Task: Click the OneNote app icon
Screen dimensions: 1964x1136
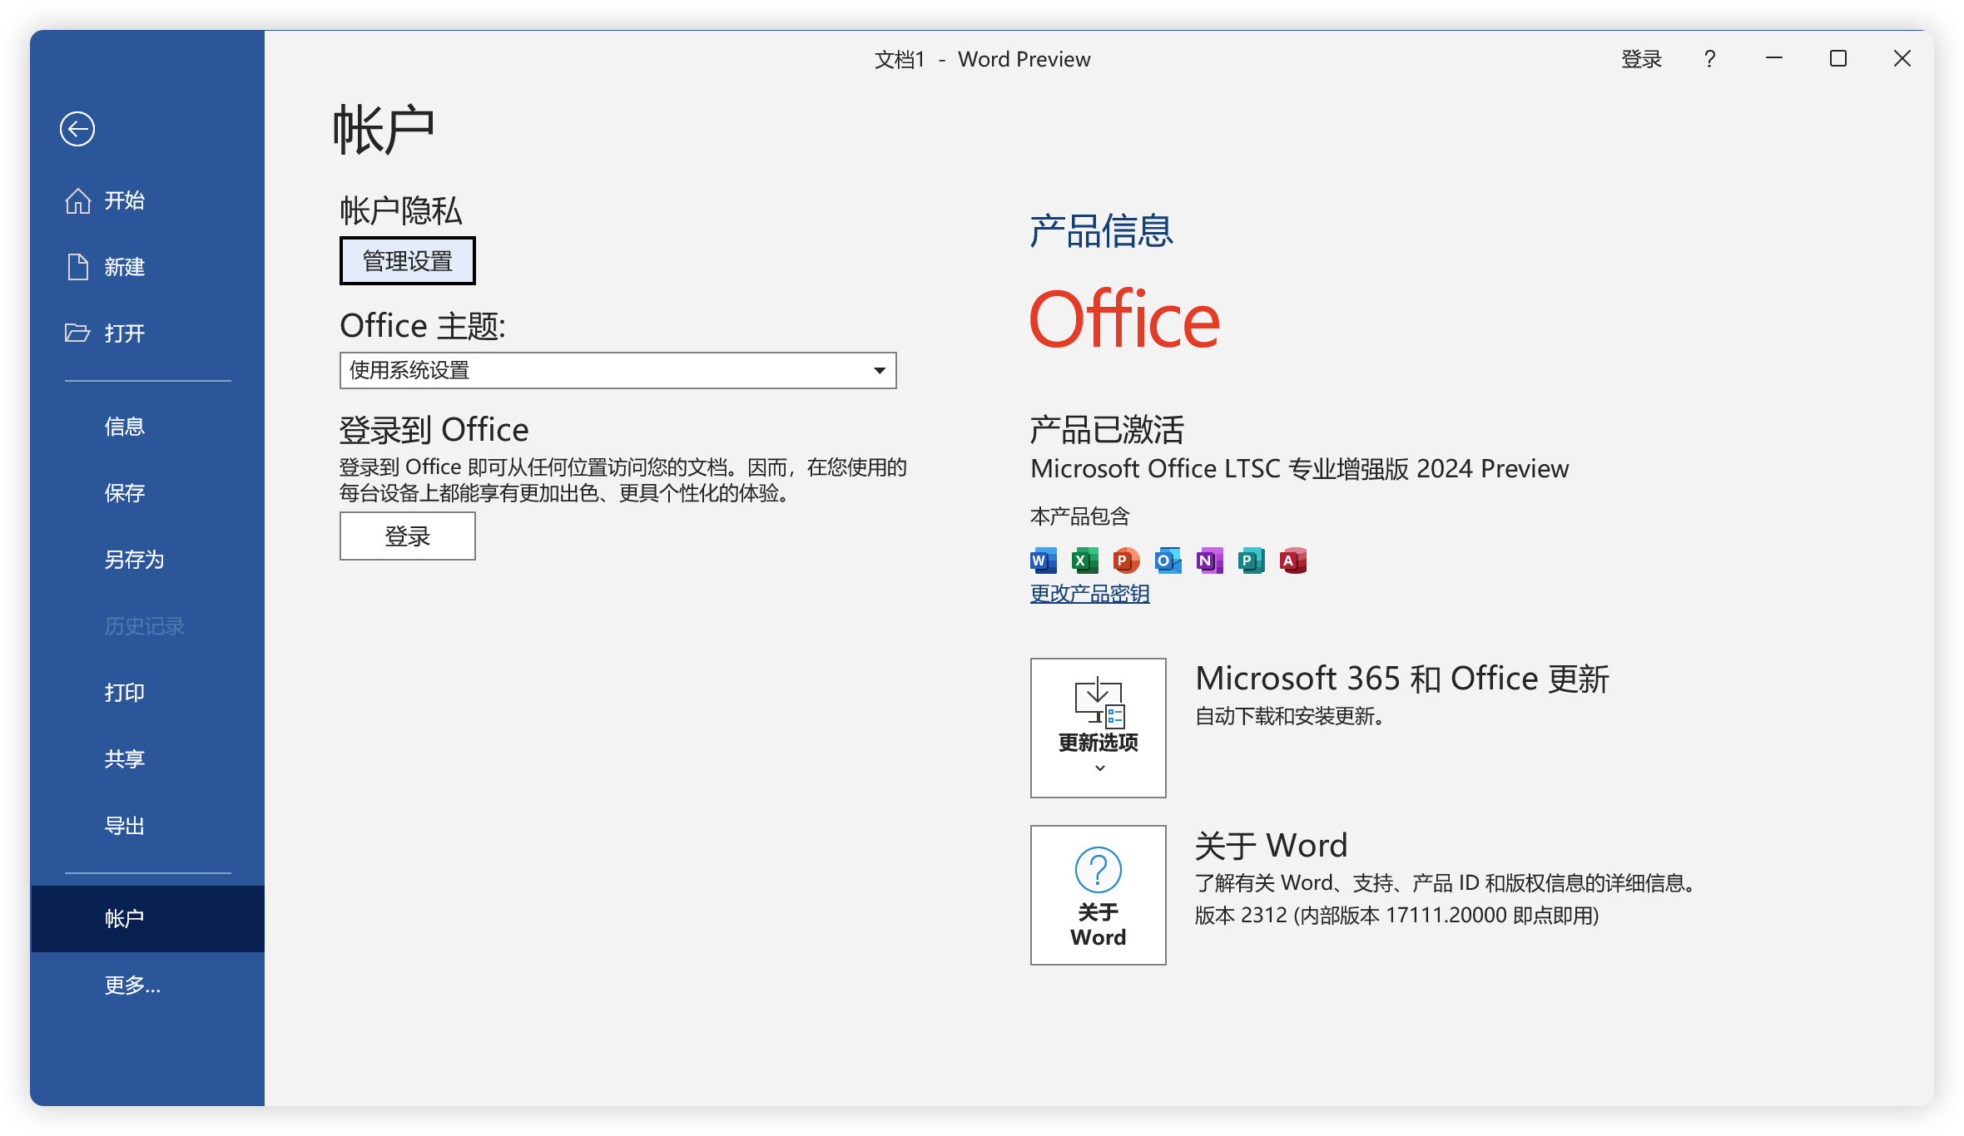Action: pyautogui.click(x=1210, y=561)
